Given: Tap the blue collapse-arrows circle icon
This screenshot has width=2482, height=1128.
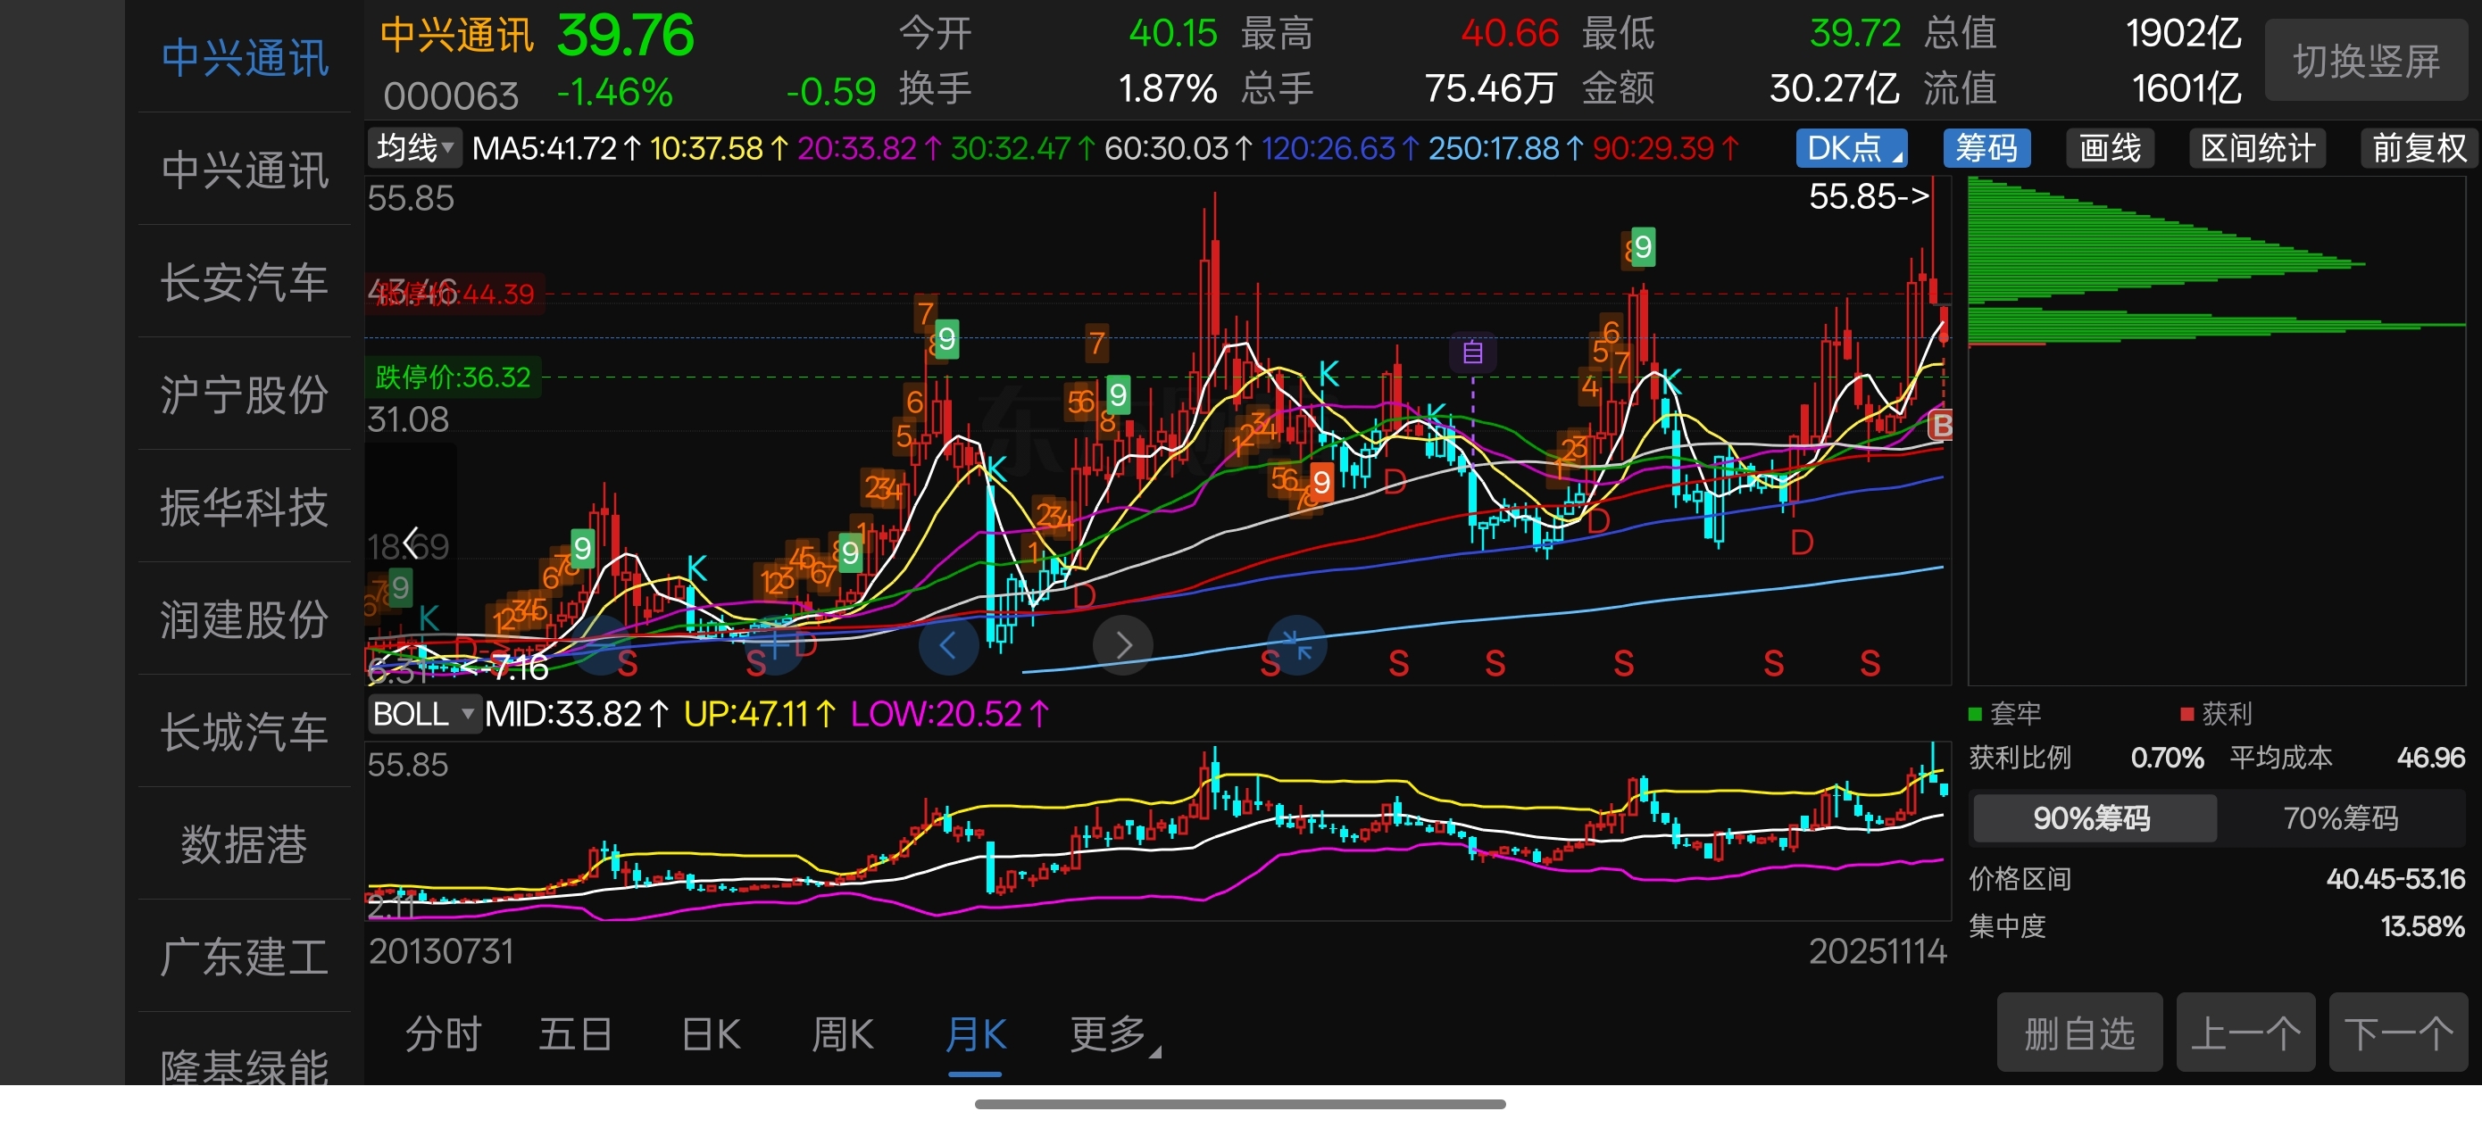Looking at the screenshot, I should point(1296,645).
